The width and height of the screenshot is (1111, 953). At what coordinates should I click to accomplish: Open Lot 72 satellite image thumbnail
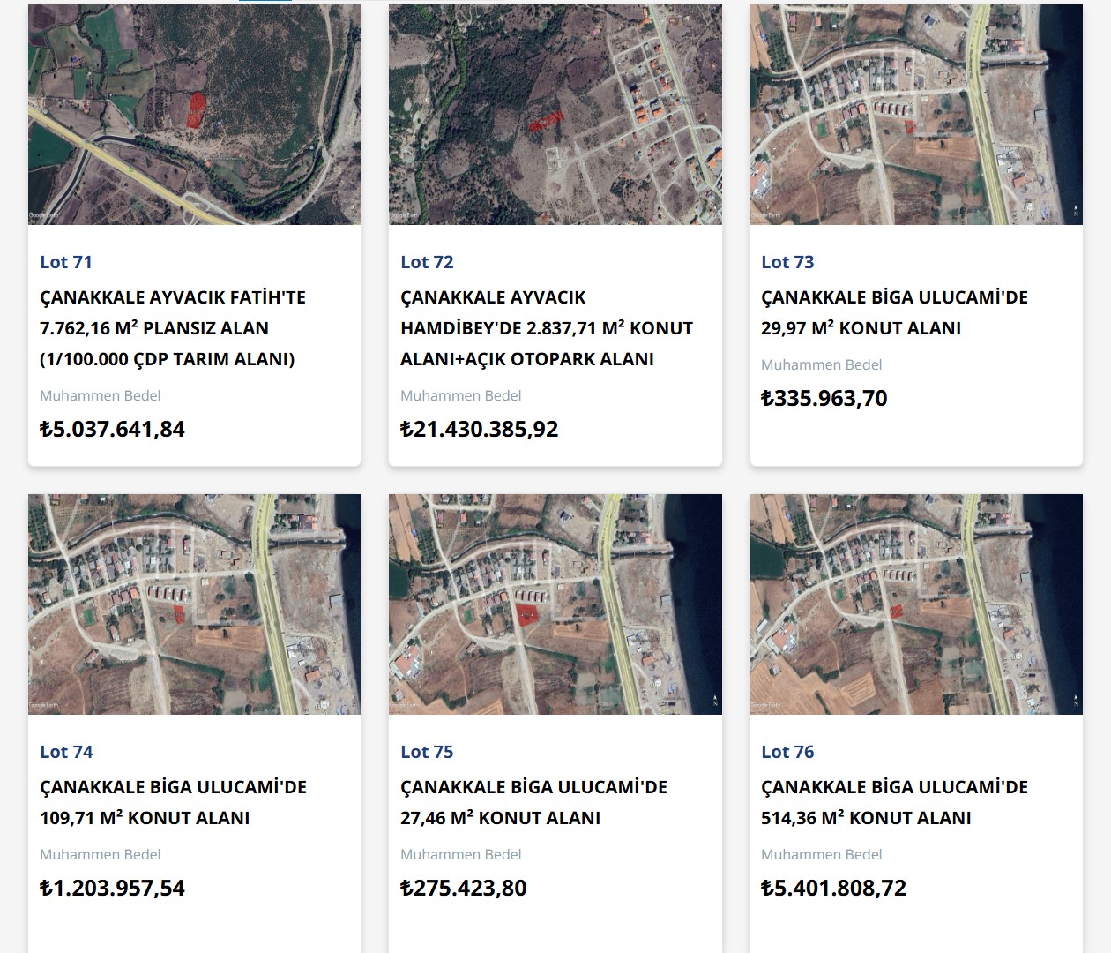tap(555, 115)
